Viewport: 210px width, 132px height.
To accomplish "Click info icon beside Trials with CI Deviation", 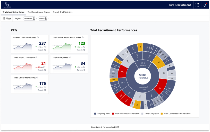I will (37, 58).
